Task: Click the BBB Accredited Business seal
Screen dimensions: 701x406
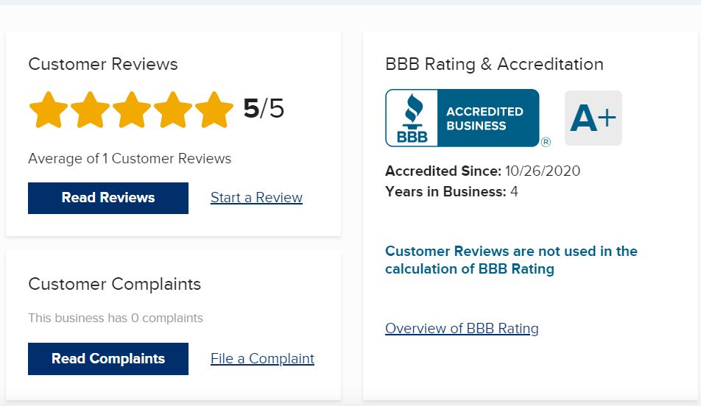Action: tap(462, 118)
